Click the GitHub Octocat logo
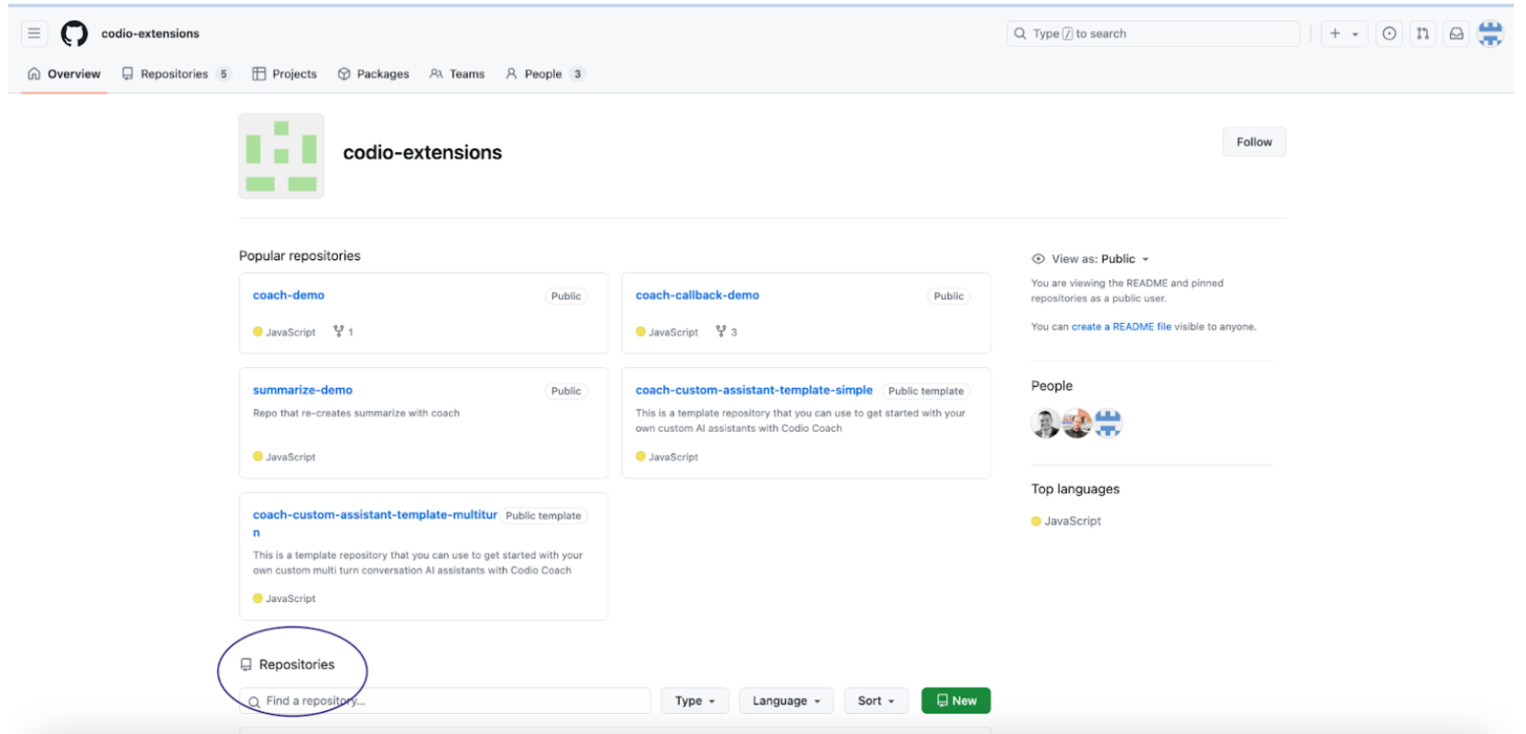 (x=74, y=34)
